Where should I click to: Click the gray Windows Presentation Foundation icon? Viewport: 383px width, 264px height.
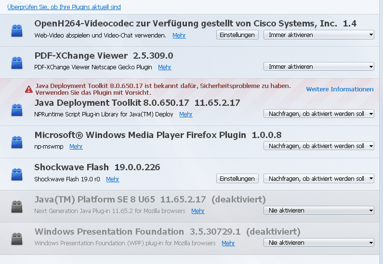17,239
